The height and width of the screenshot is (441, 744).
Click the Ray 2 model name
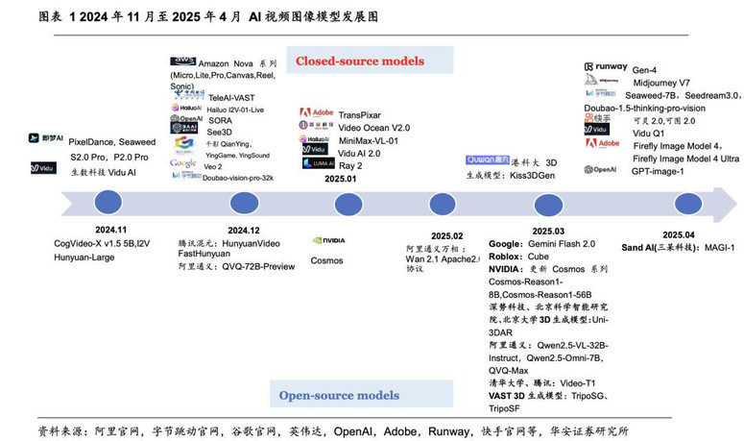[x=350, y=165]
